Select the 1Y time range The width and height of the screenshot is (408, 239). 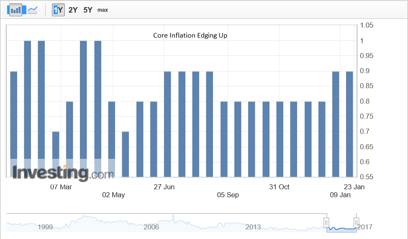[58, 10]
